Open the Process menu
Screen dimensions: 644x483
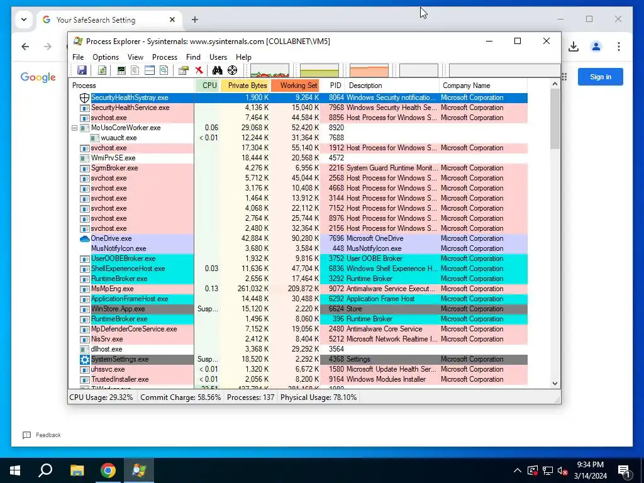tap(165, 57)
